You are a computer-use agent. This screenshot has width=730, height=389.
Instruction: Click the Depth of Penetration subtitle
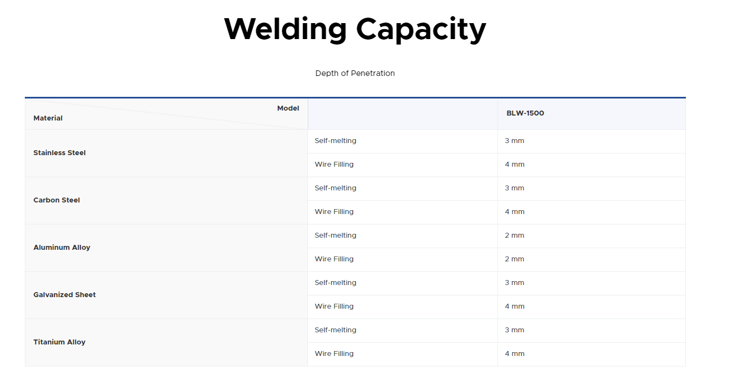click(x=355, y=73)
